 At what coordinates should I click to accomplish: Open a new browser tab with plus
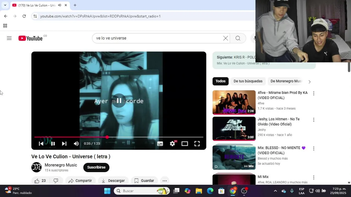point(75,5)
